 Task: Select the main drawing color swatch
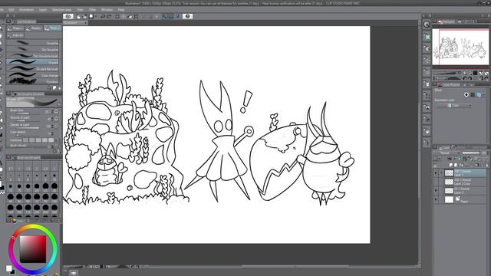[8, 268]
